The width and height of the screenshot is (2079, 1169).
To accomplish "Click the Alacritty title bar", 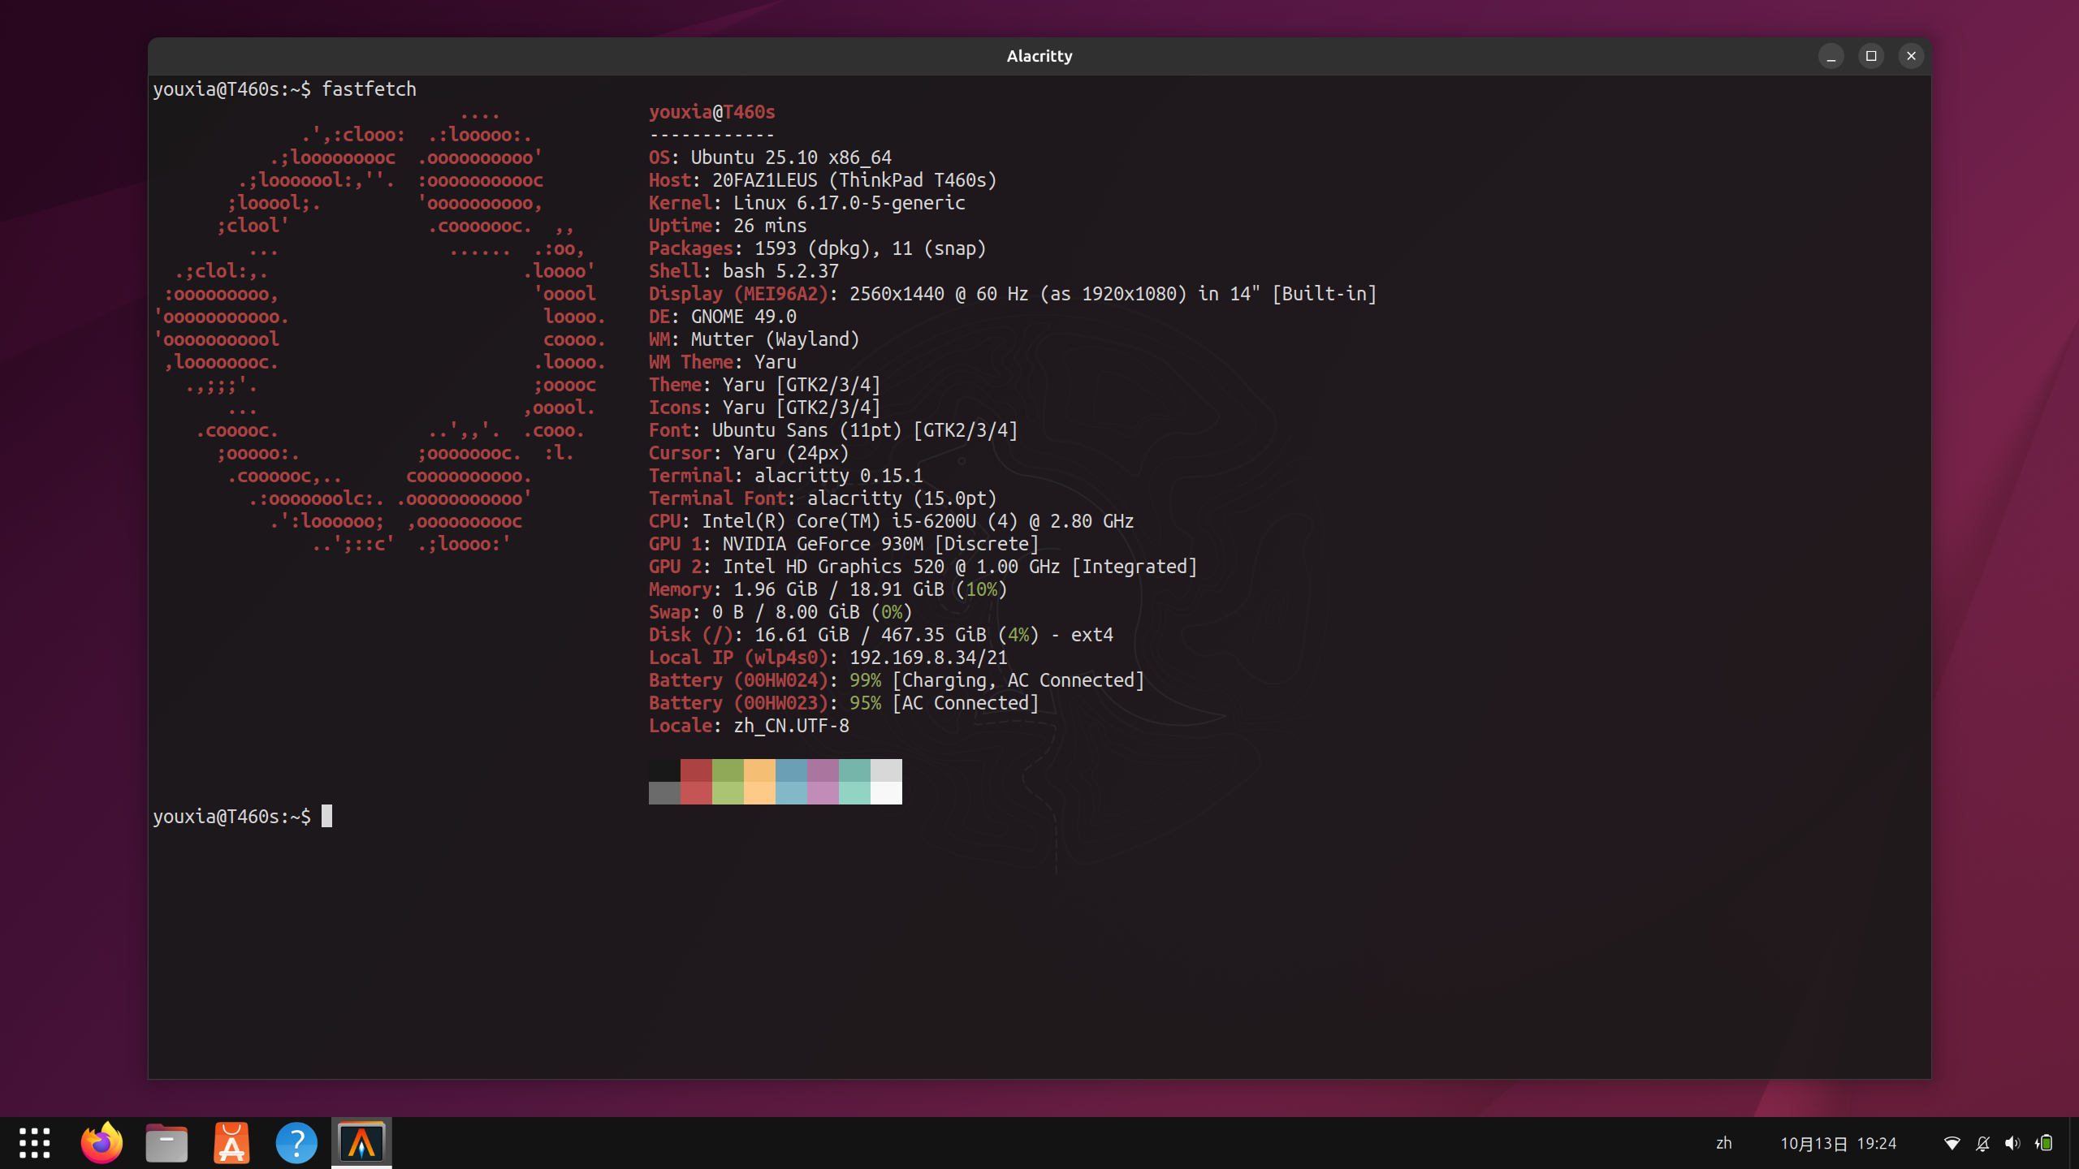I will pos(1039,56).
